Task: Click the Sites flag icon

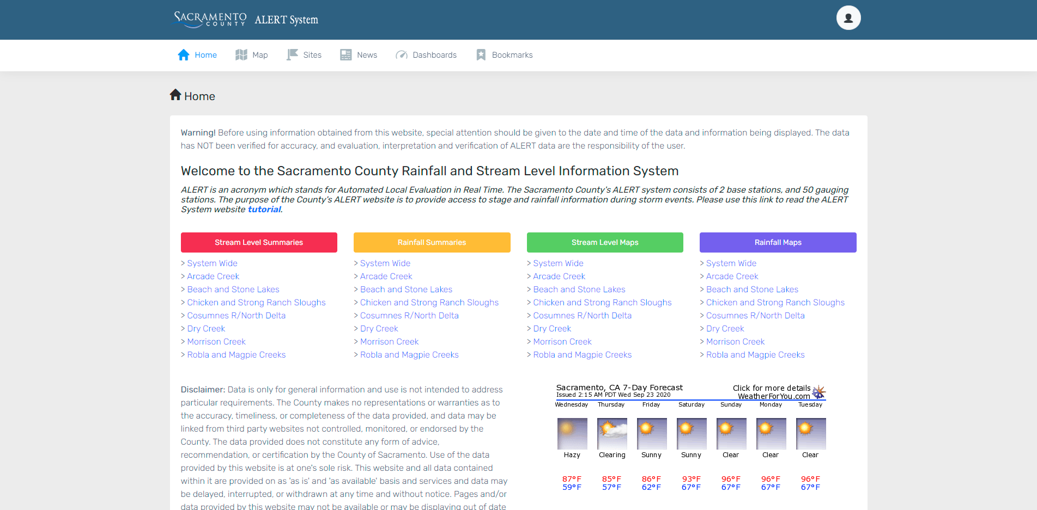Action: (293, 55)
